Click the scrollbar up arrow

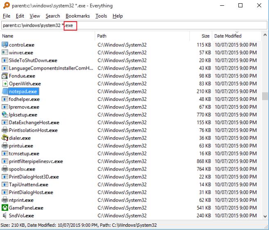(265, 36)
